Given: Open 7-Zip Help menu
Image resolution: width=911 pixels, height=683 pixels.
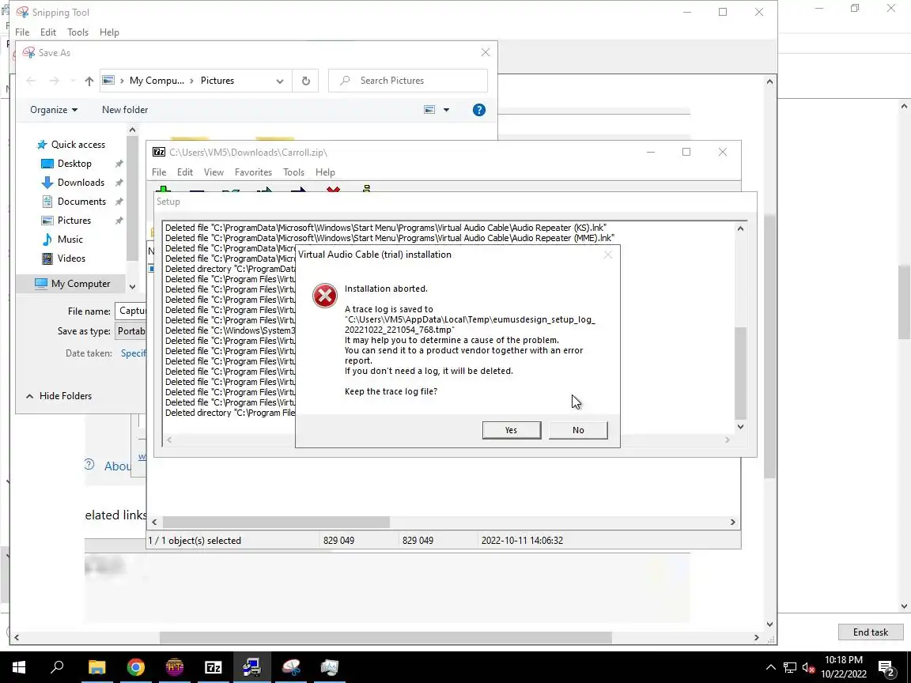Looking at the screenshot, I should [x=325, y=172].
